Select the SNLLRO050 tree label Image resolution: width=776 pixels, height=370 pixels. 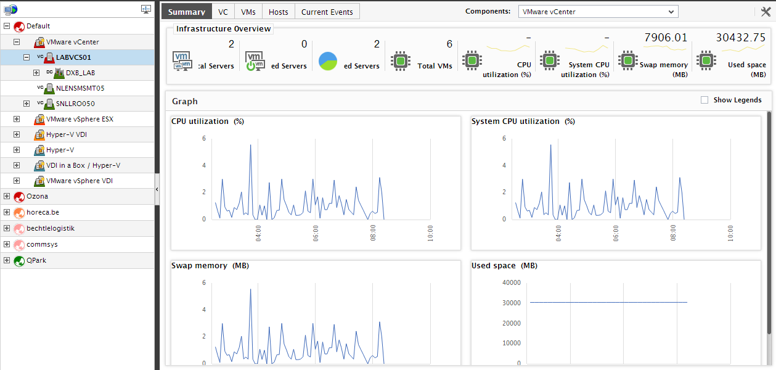coord(75,104)
